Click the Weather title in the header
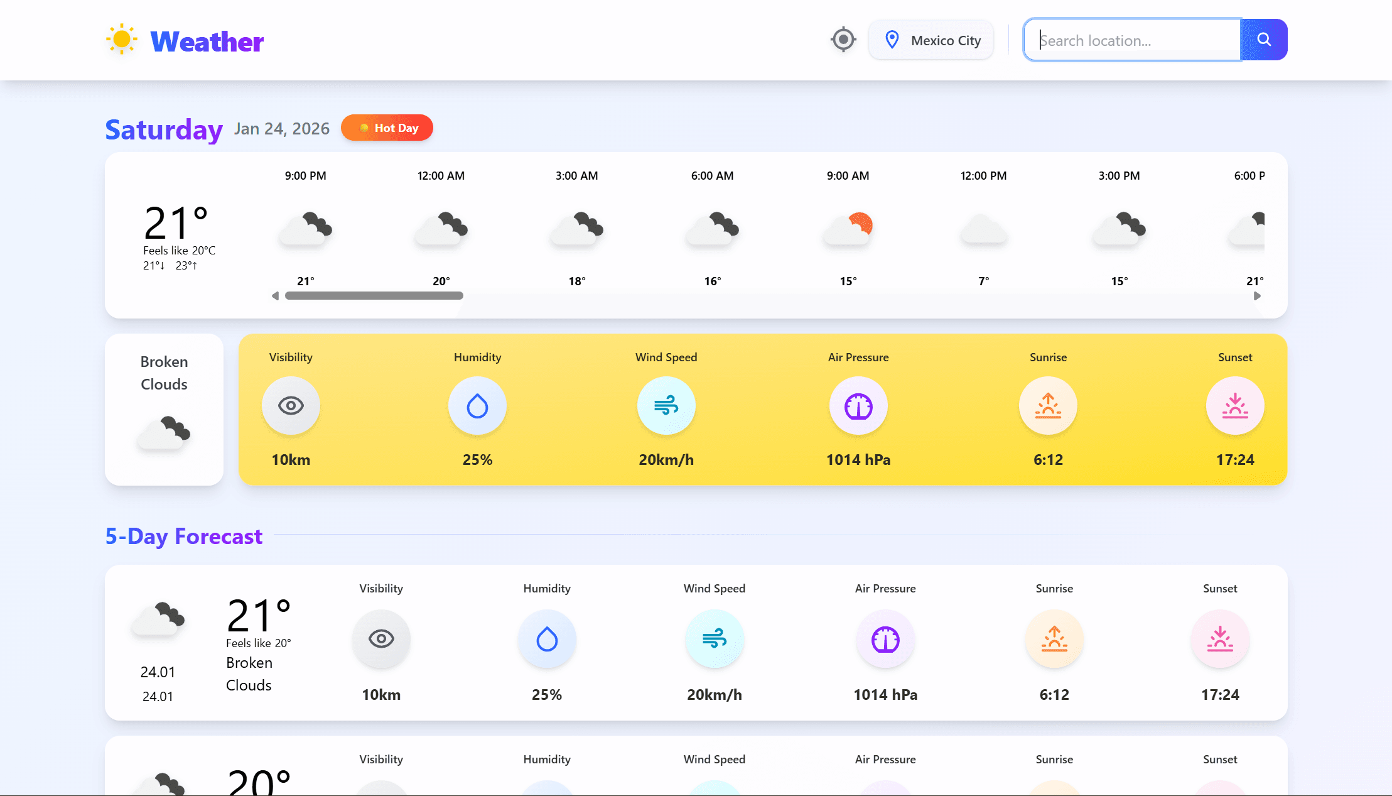 pyautogui.click(x=206, y=41)
